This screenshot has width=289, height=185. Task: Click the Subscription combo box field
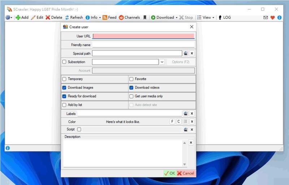coord(125,62)
